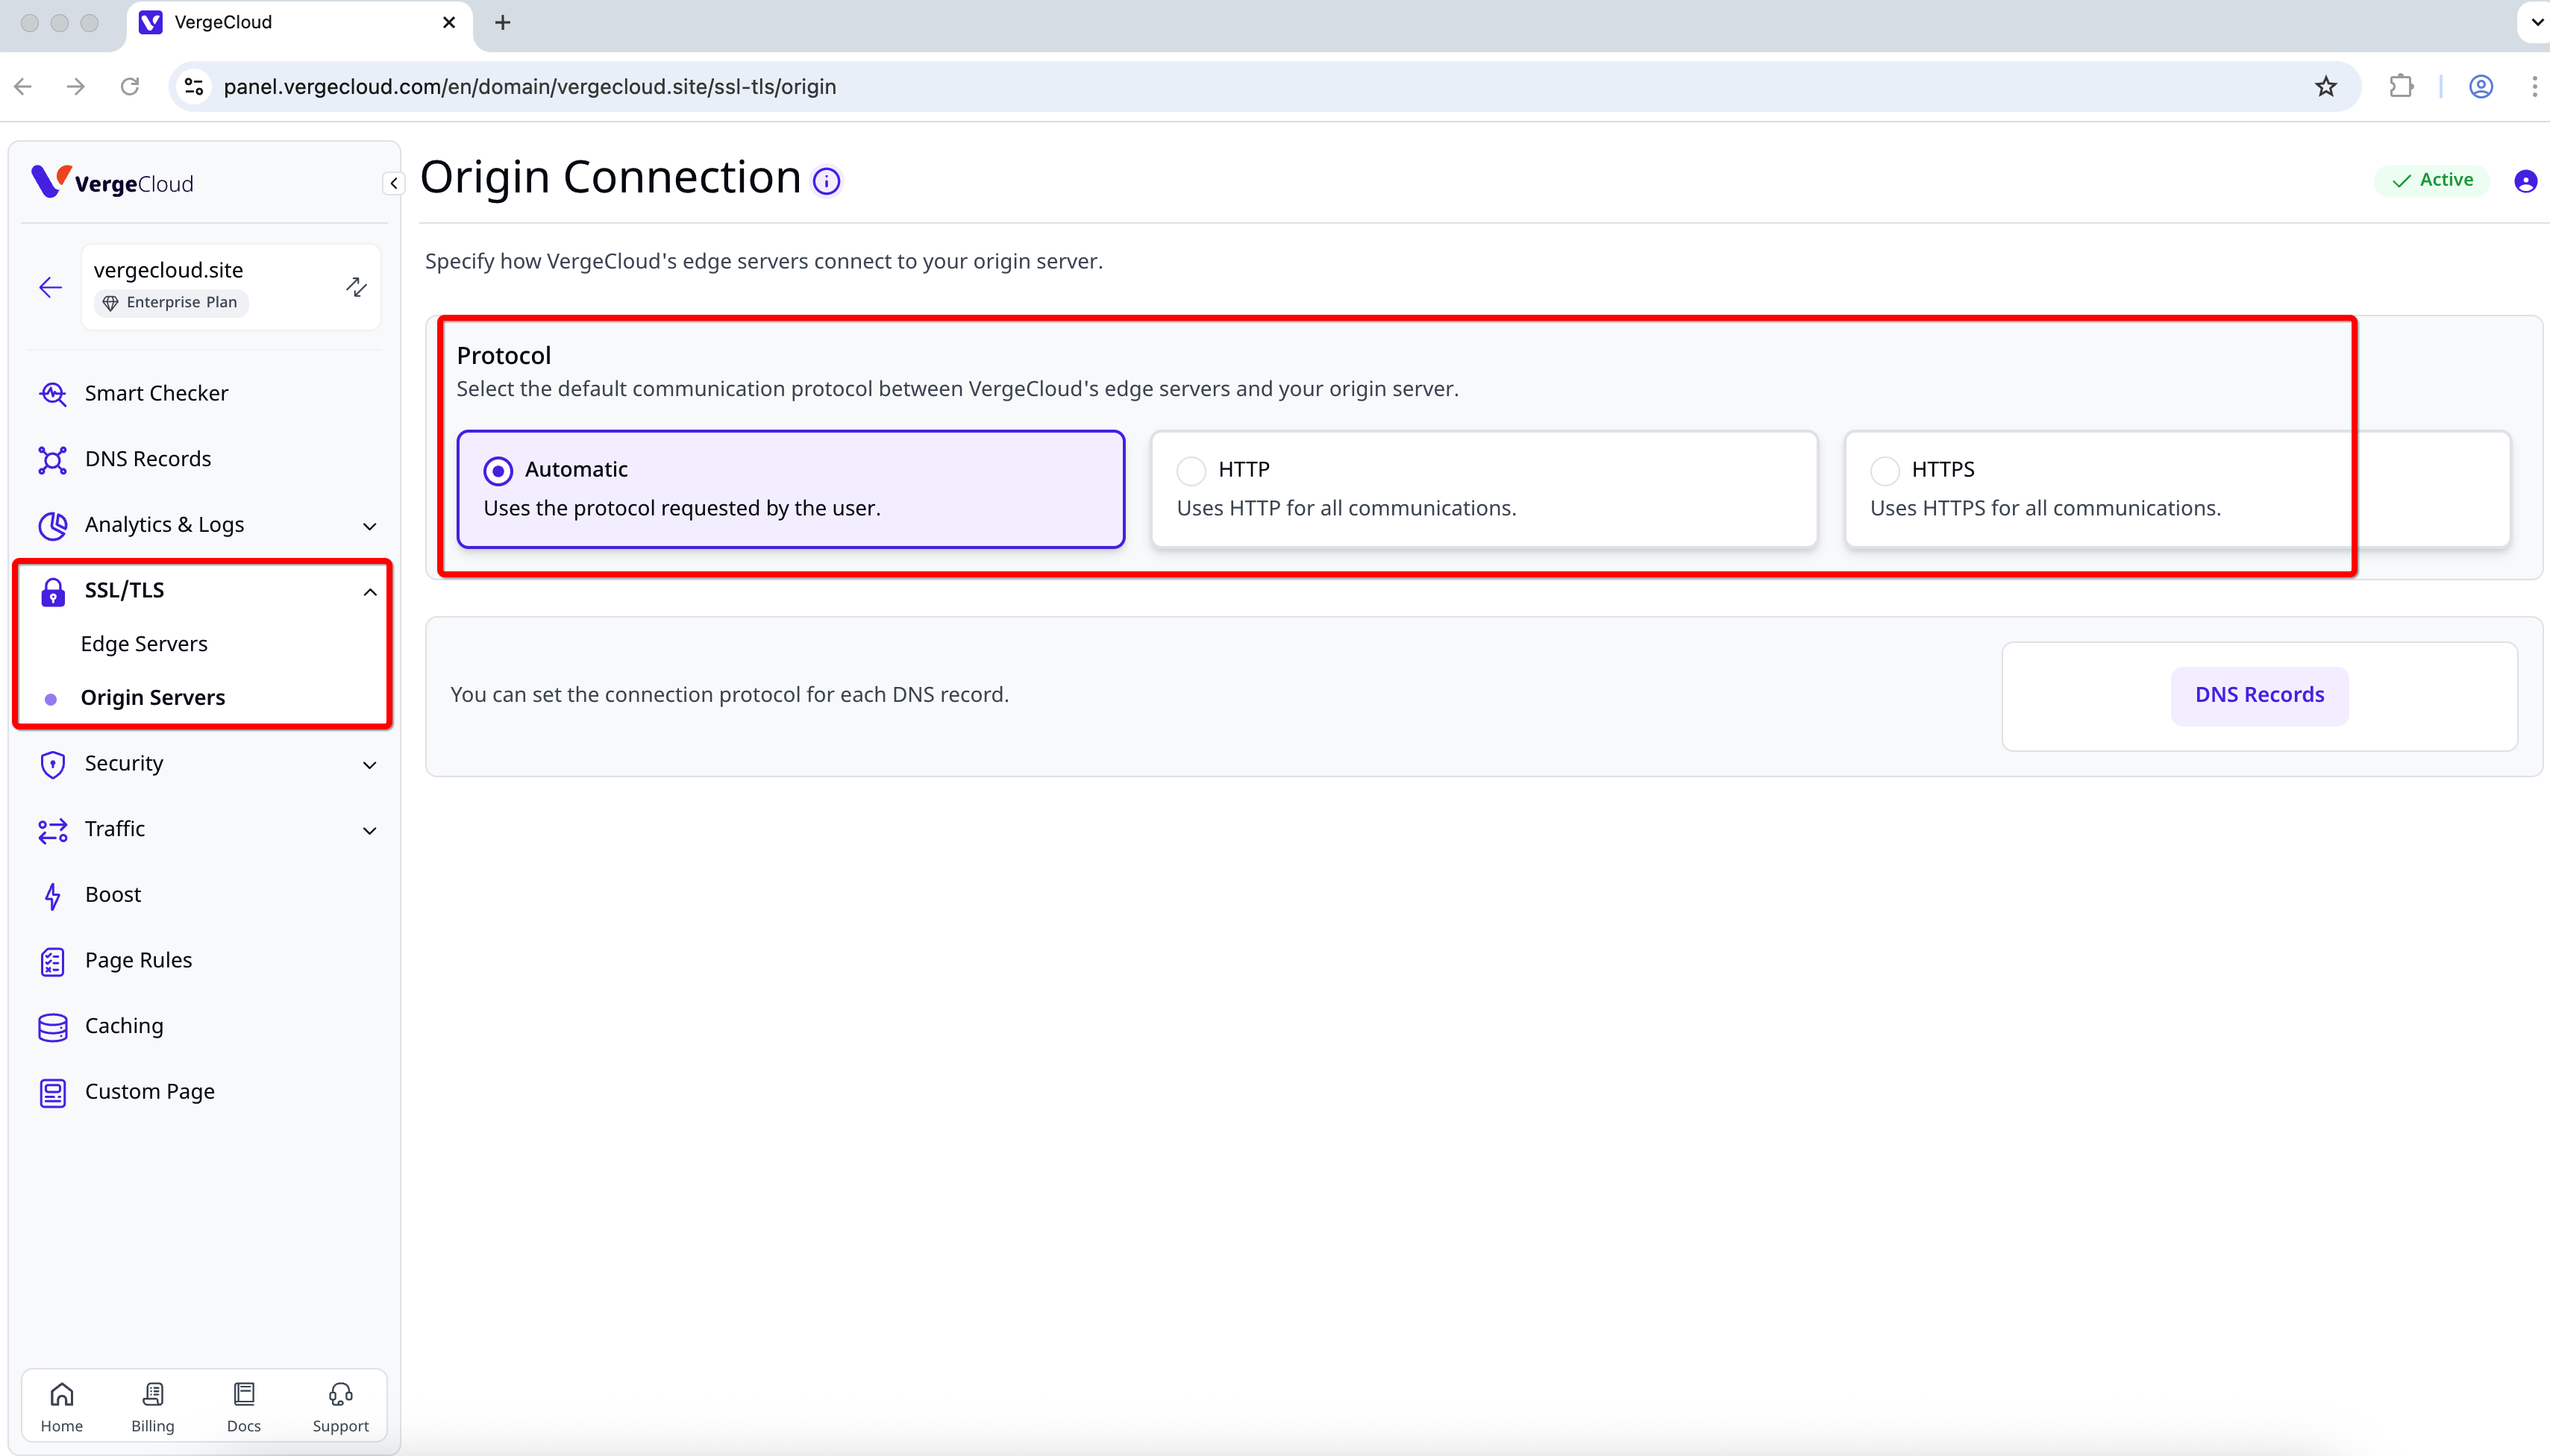The width and height of the screenshot is (2550, 1456).
Task: Select the HTTPS protocol radio button
Action: tap(1884, 470)
